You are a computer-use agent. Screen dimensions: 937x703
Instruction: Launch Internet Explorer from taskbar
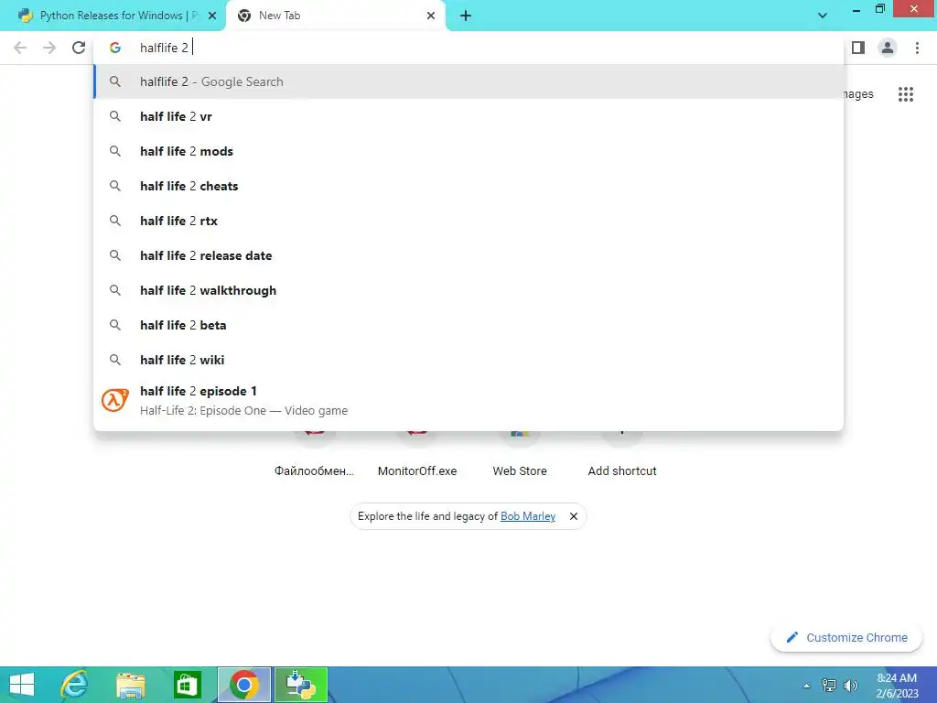[x=75, y=685]
